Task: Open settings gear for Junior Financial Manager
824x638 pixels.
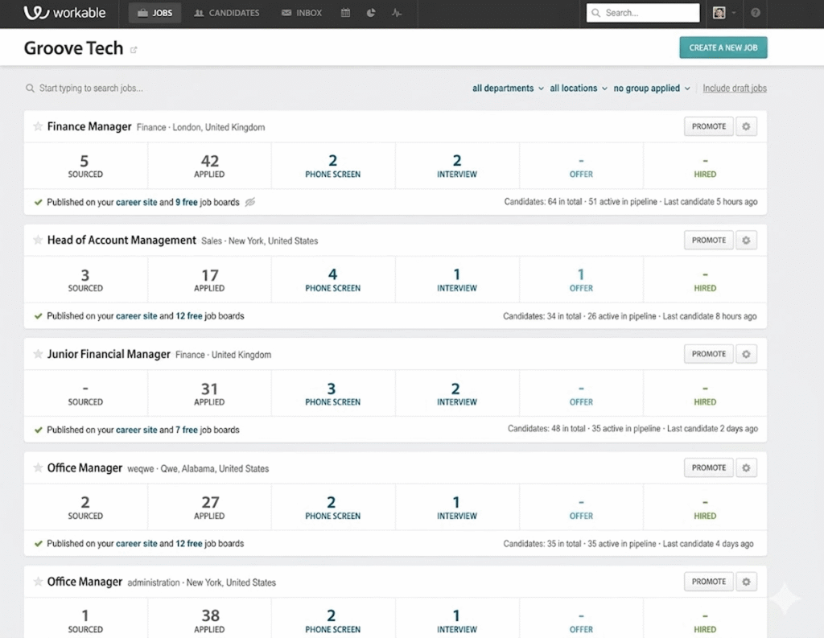Action: (746, 354)
